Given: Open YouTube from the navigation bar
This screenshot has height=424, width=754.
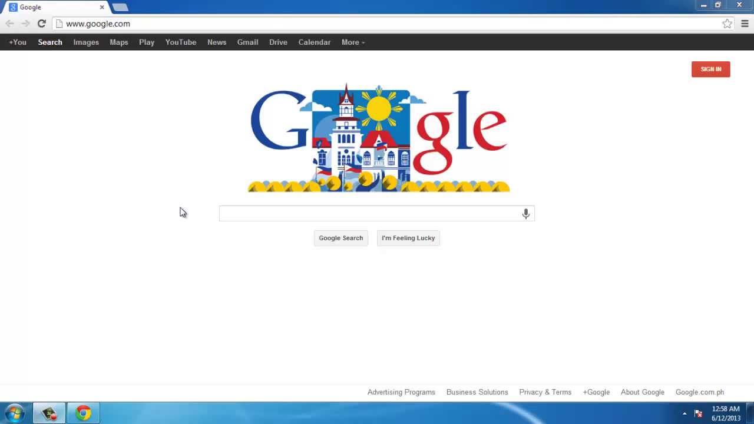Looking at the screenshot, I should point(181,42).
